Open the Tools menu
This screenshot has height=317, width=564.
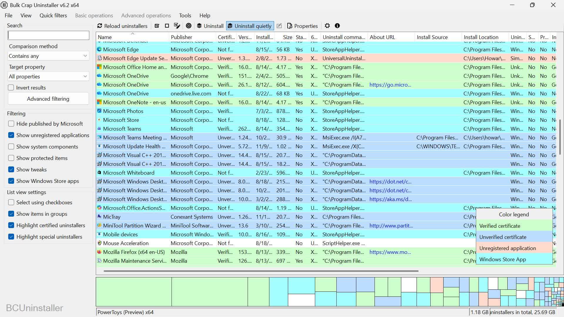(x=185, y=16)
